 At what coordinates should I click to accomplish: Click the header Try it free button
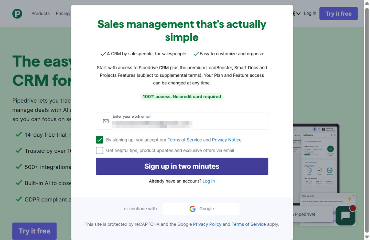pos(338,14)
